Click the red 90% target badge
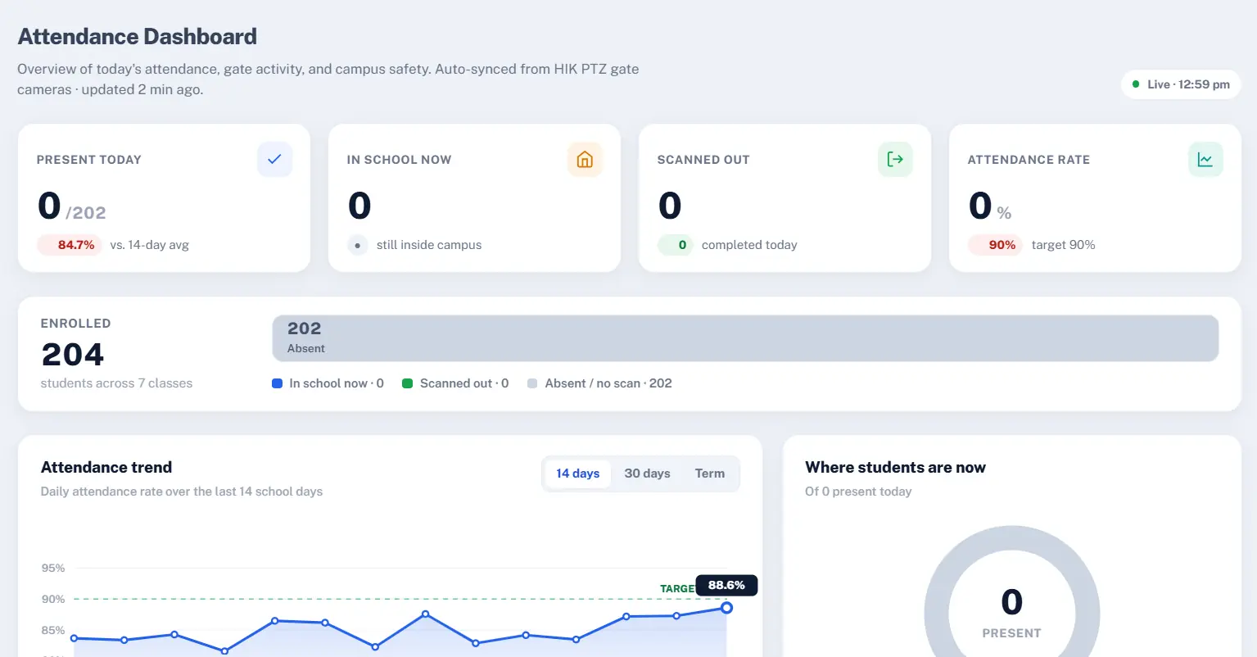 click(996, 245)
